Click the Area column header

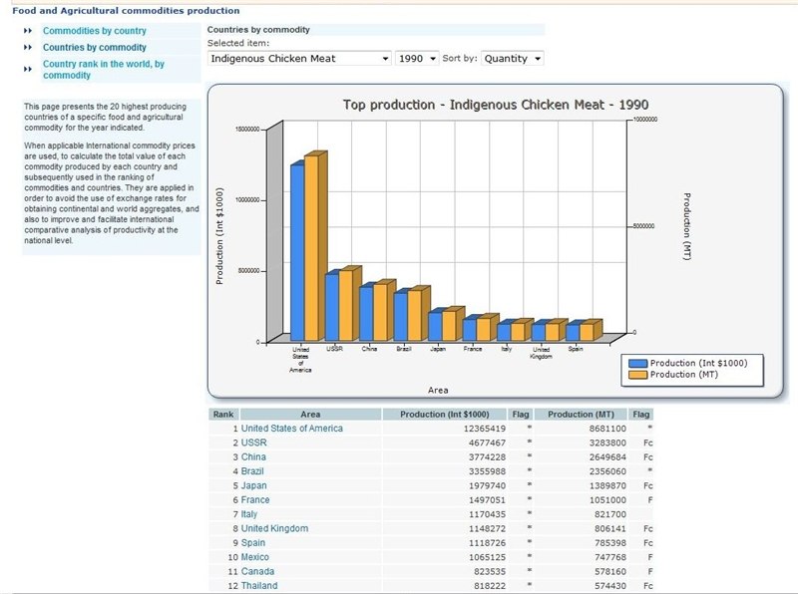[x=310, y=414]
